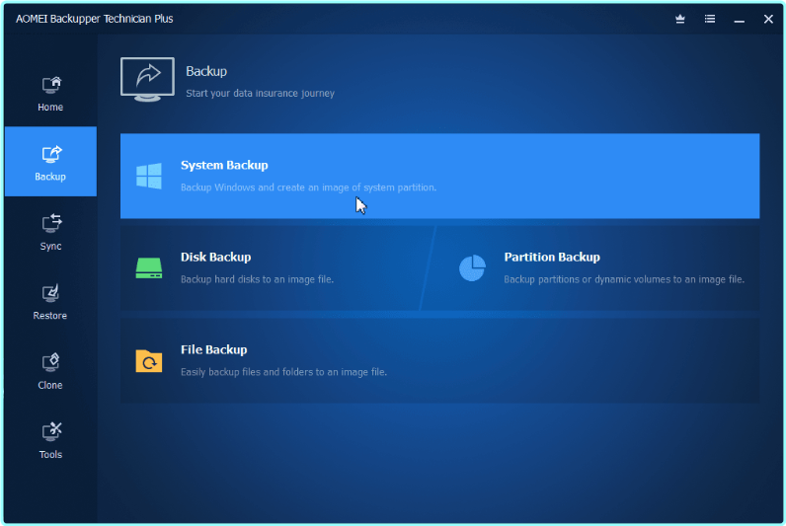Click the yellow folder File Backup icon

point(149,360)
